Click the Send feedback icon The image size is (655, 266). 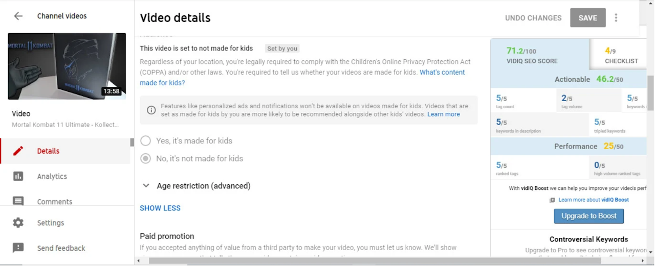click(18, 248)
